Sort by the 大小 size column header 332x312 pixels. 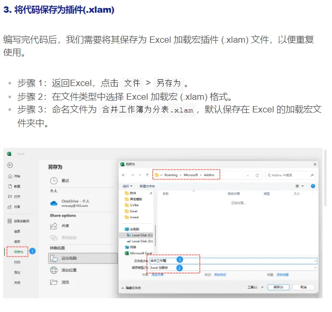coord(297,194)
